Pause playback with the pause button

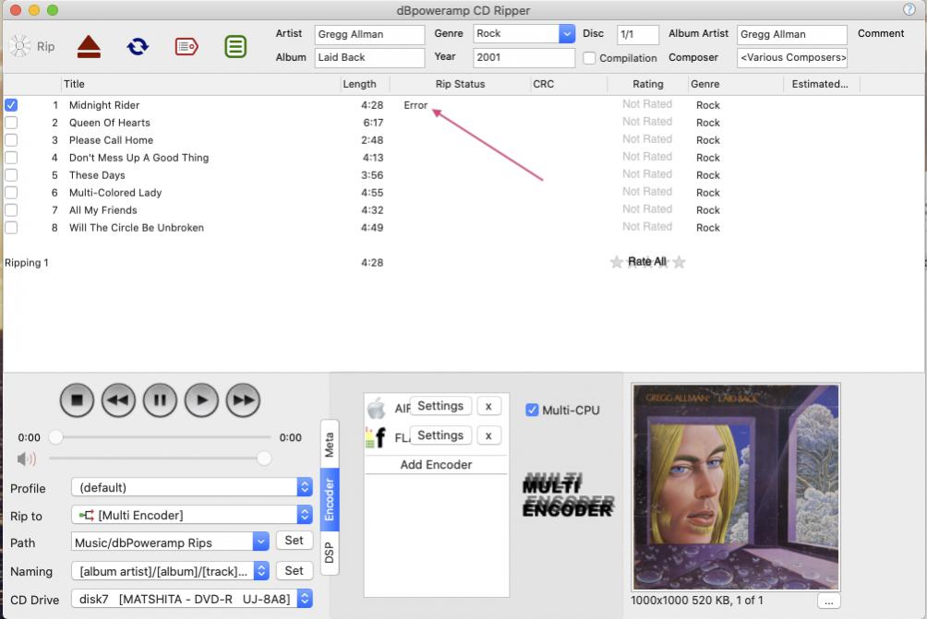160,400
